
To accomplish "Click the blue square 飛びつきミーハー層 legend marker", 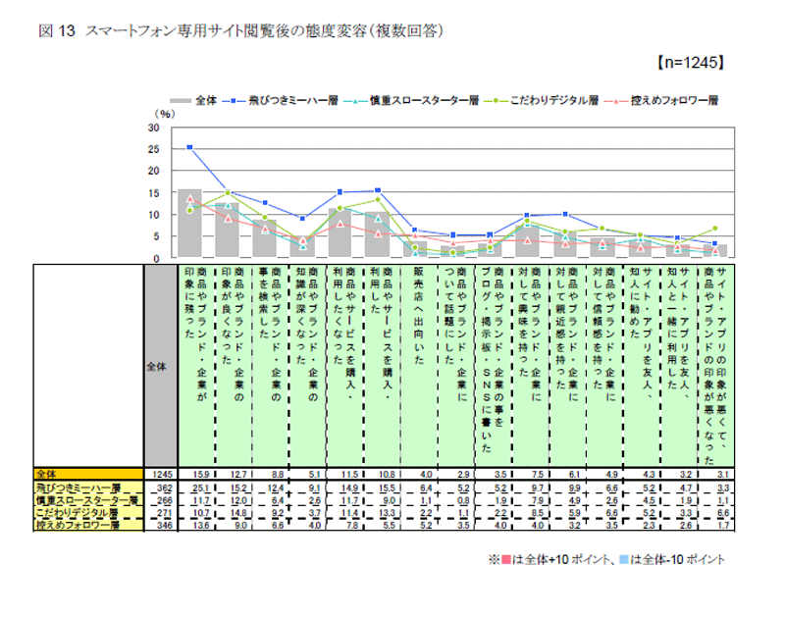I will click(233, 101).
